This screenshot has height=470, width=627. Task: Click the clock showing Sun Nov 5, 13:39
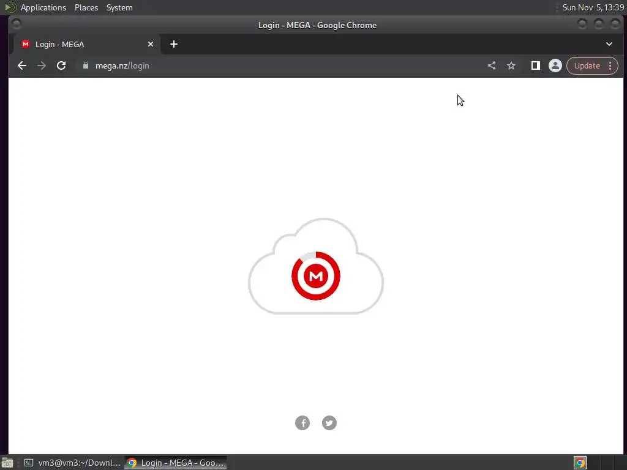[593, 7]
